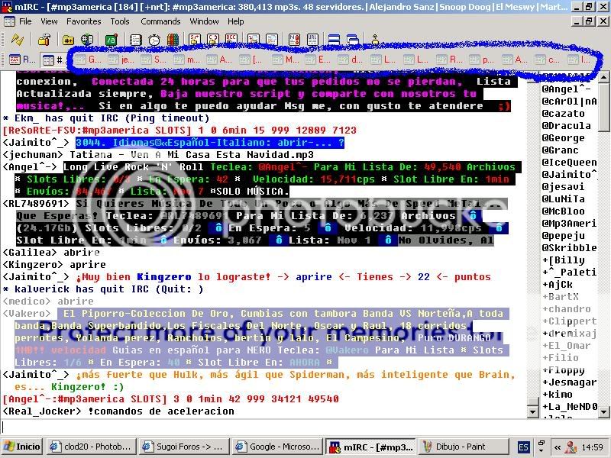The width and height of the screenshot is (611, 458).
Task: Click the DCC Chat toolbar icon
Action: [213, 40]
